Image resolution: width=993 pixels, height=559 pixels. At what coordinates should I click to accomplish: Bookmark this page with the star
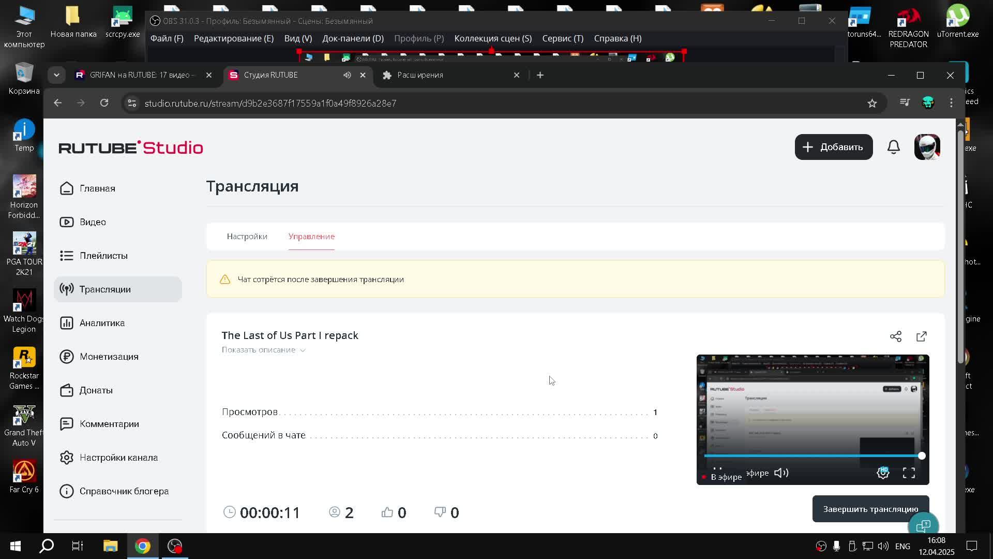pyautogui.click(x=872, y=104)
